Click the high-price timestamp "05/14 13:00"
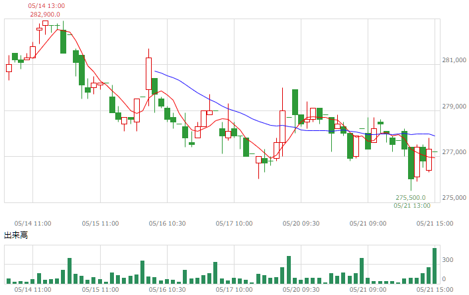 [46, 6]
